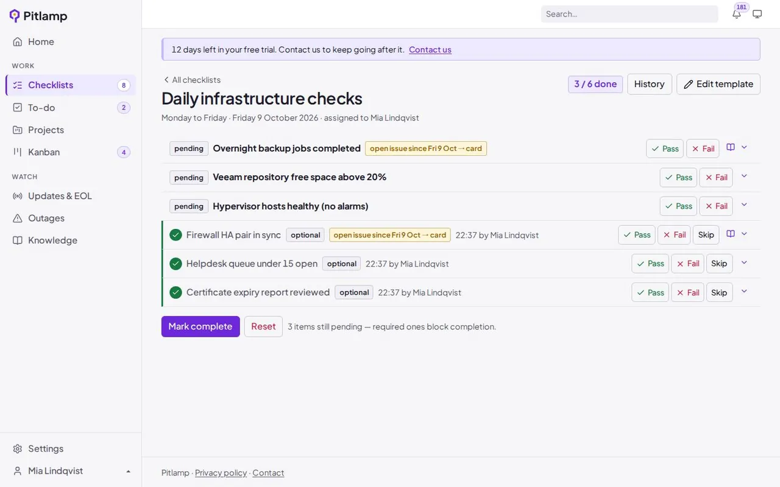Click the monitor display icon in header
780x487 pixels.
(x=757, y=14)
